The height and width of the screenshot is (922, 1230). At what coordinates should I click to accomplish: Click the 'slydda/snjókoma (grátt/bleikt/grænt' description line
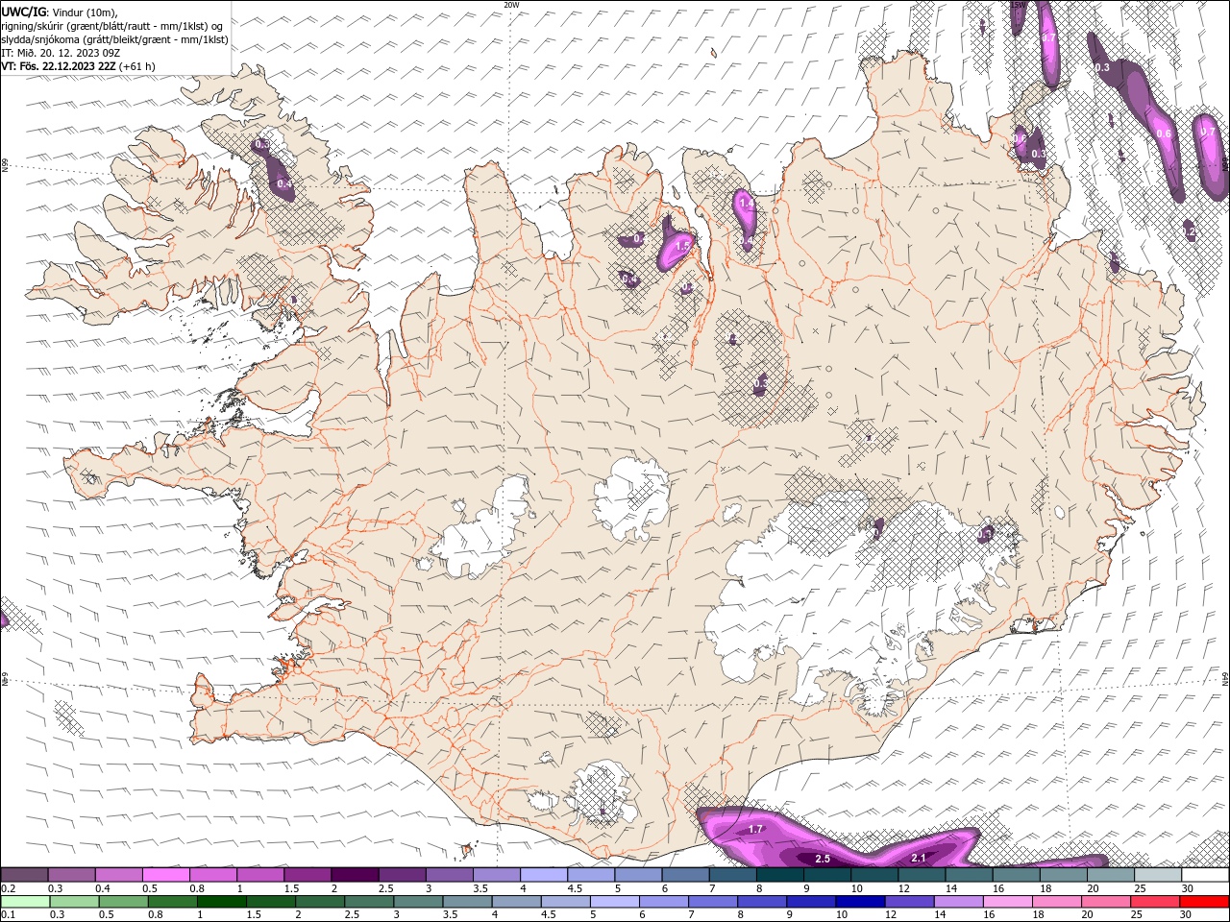115,39
